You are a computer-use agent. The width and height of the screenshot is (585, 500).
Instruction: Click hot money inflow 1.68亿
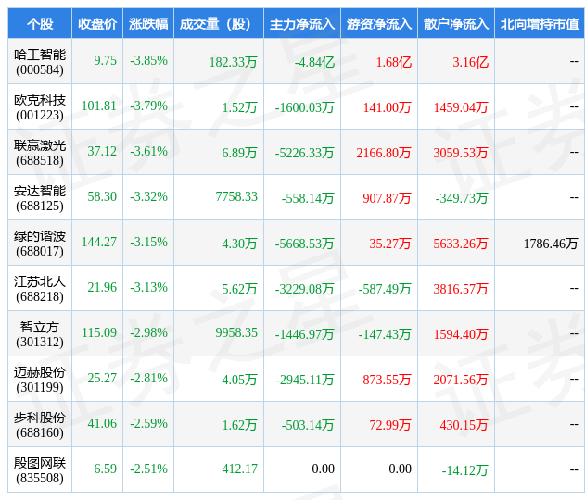[x=394, y=62]
